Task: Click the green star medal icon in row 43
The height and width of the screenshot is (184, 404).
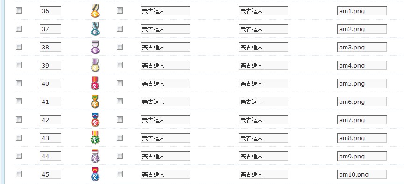Action: [x=95, y=138]
